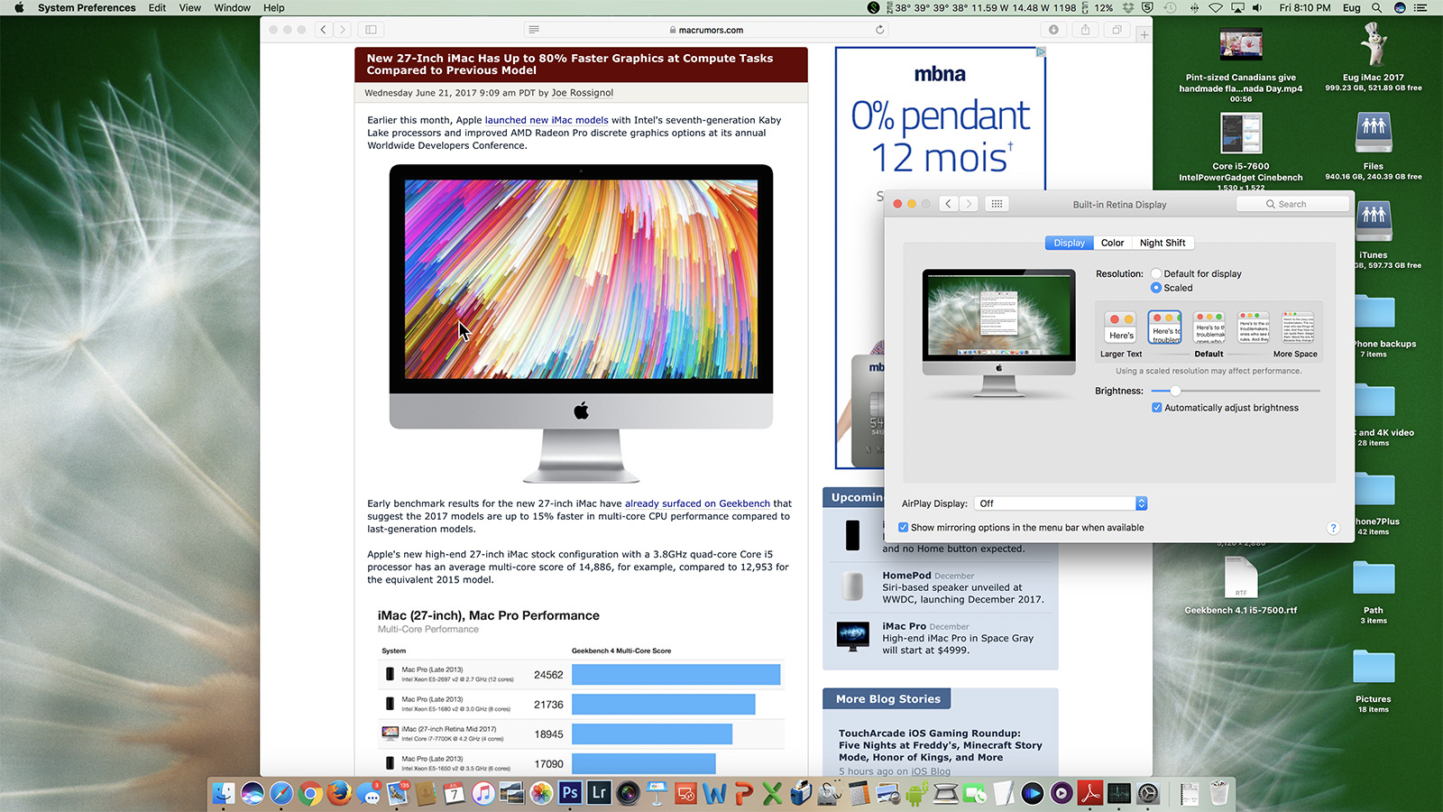Image resolution: width=1443 pixels, height=812 pixels.
Task: Select Display tab
Action: (1070, 243)
